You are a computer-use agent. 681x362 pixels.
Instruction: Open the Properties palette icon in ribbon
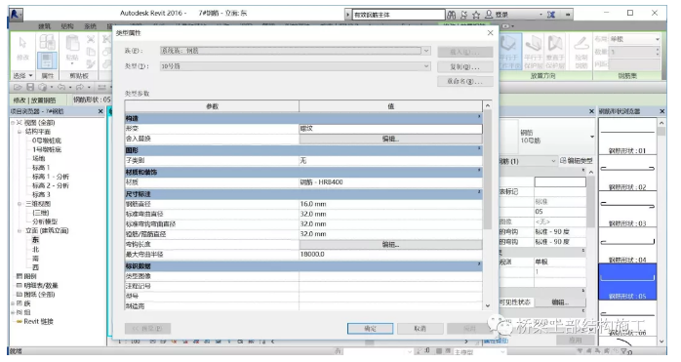click(47, 60)
